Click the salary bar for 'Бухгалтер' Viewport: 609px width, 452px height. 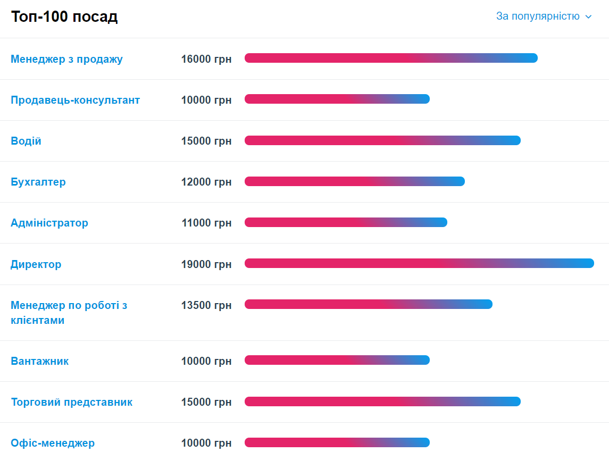354,181
